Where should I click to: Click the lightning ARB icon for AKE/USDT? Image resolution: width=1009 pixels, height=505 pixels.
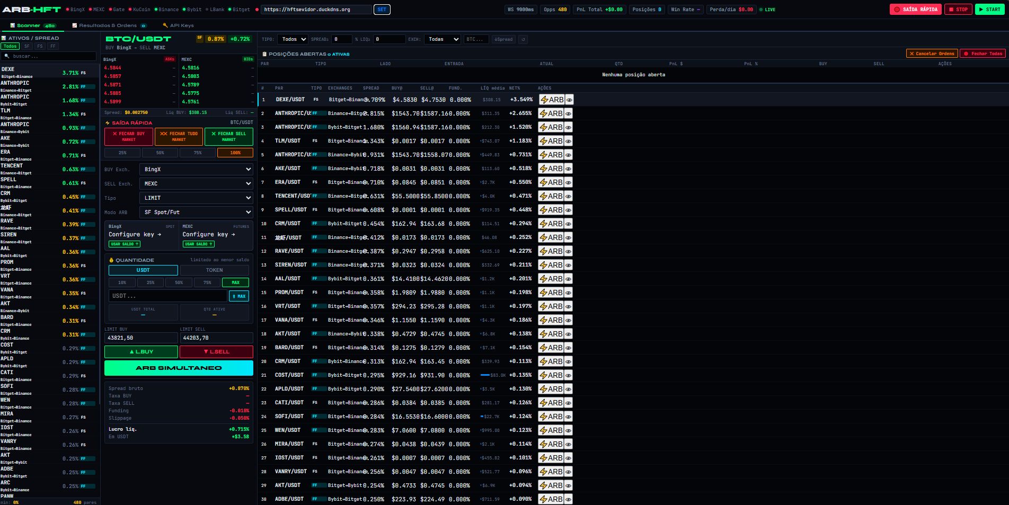click(551, 169)
